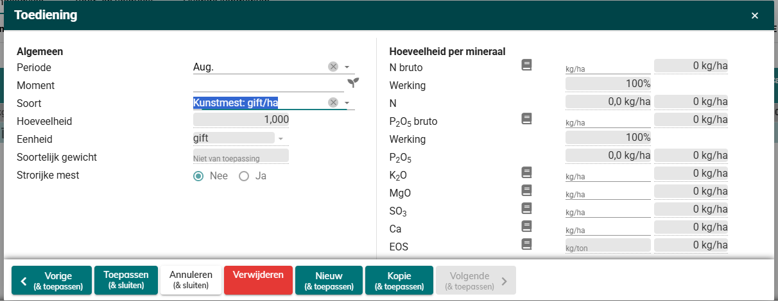Click N bruto kg/ha input field

point(607,67)
